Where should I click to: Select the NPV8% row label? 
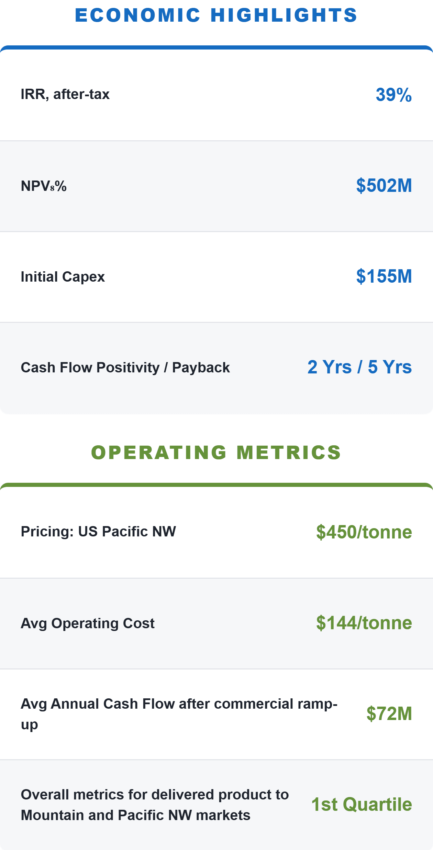[44, 186]
